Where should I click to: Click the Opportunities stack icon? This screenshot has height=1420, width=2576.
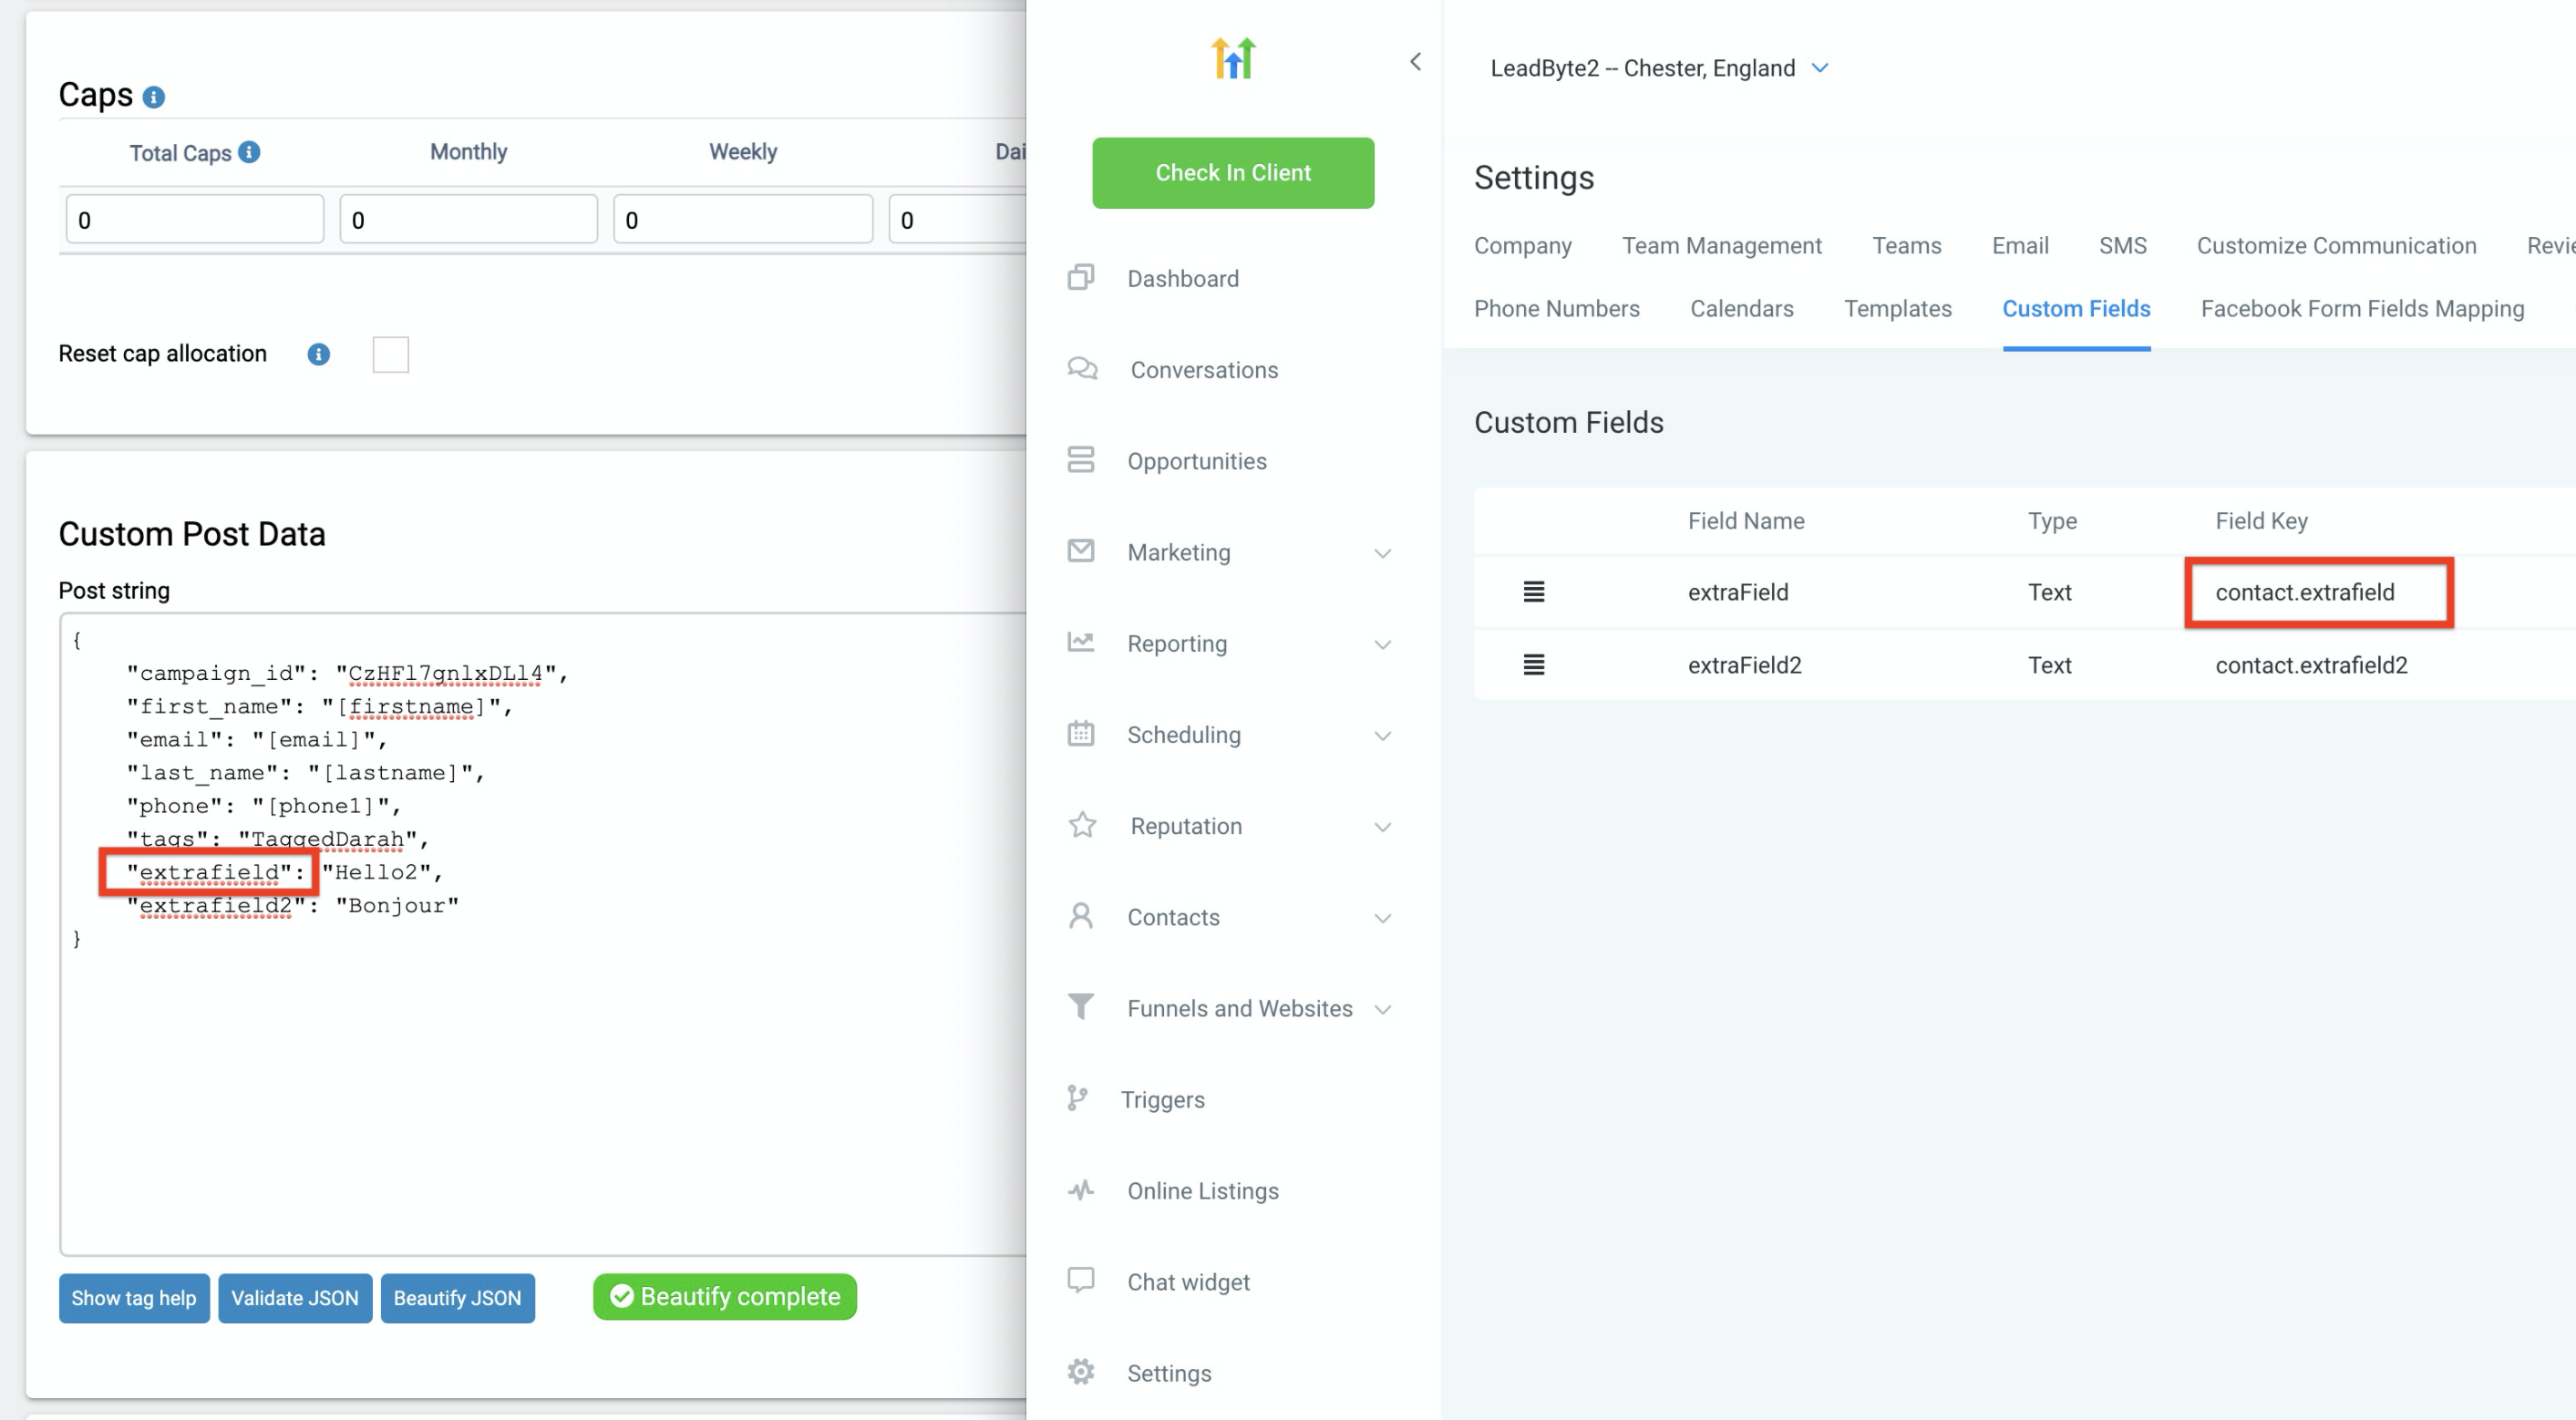pos(1081,460)
